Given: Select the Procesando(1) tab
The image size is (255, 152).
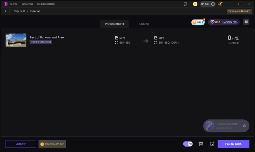Looking at the screenshot, I should point(114,24).
